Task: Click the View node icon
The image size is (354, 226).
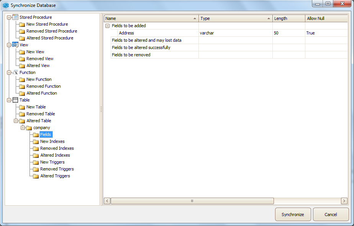Action: (15, 45)
